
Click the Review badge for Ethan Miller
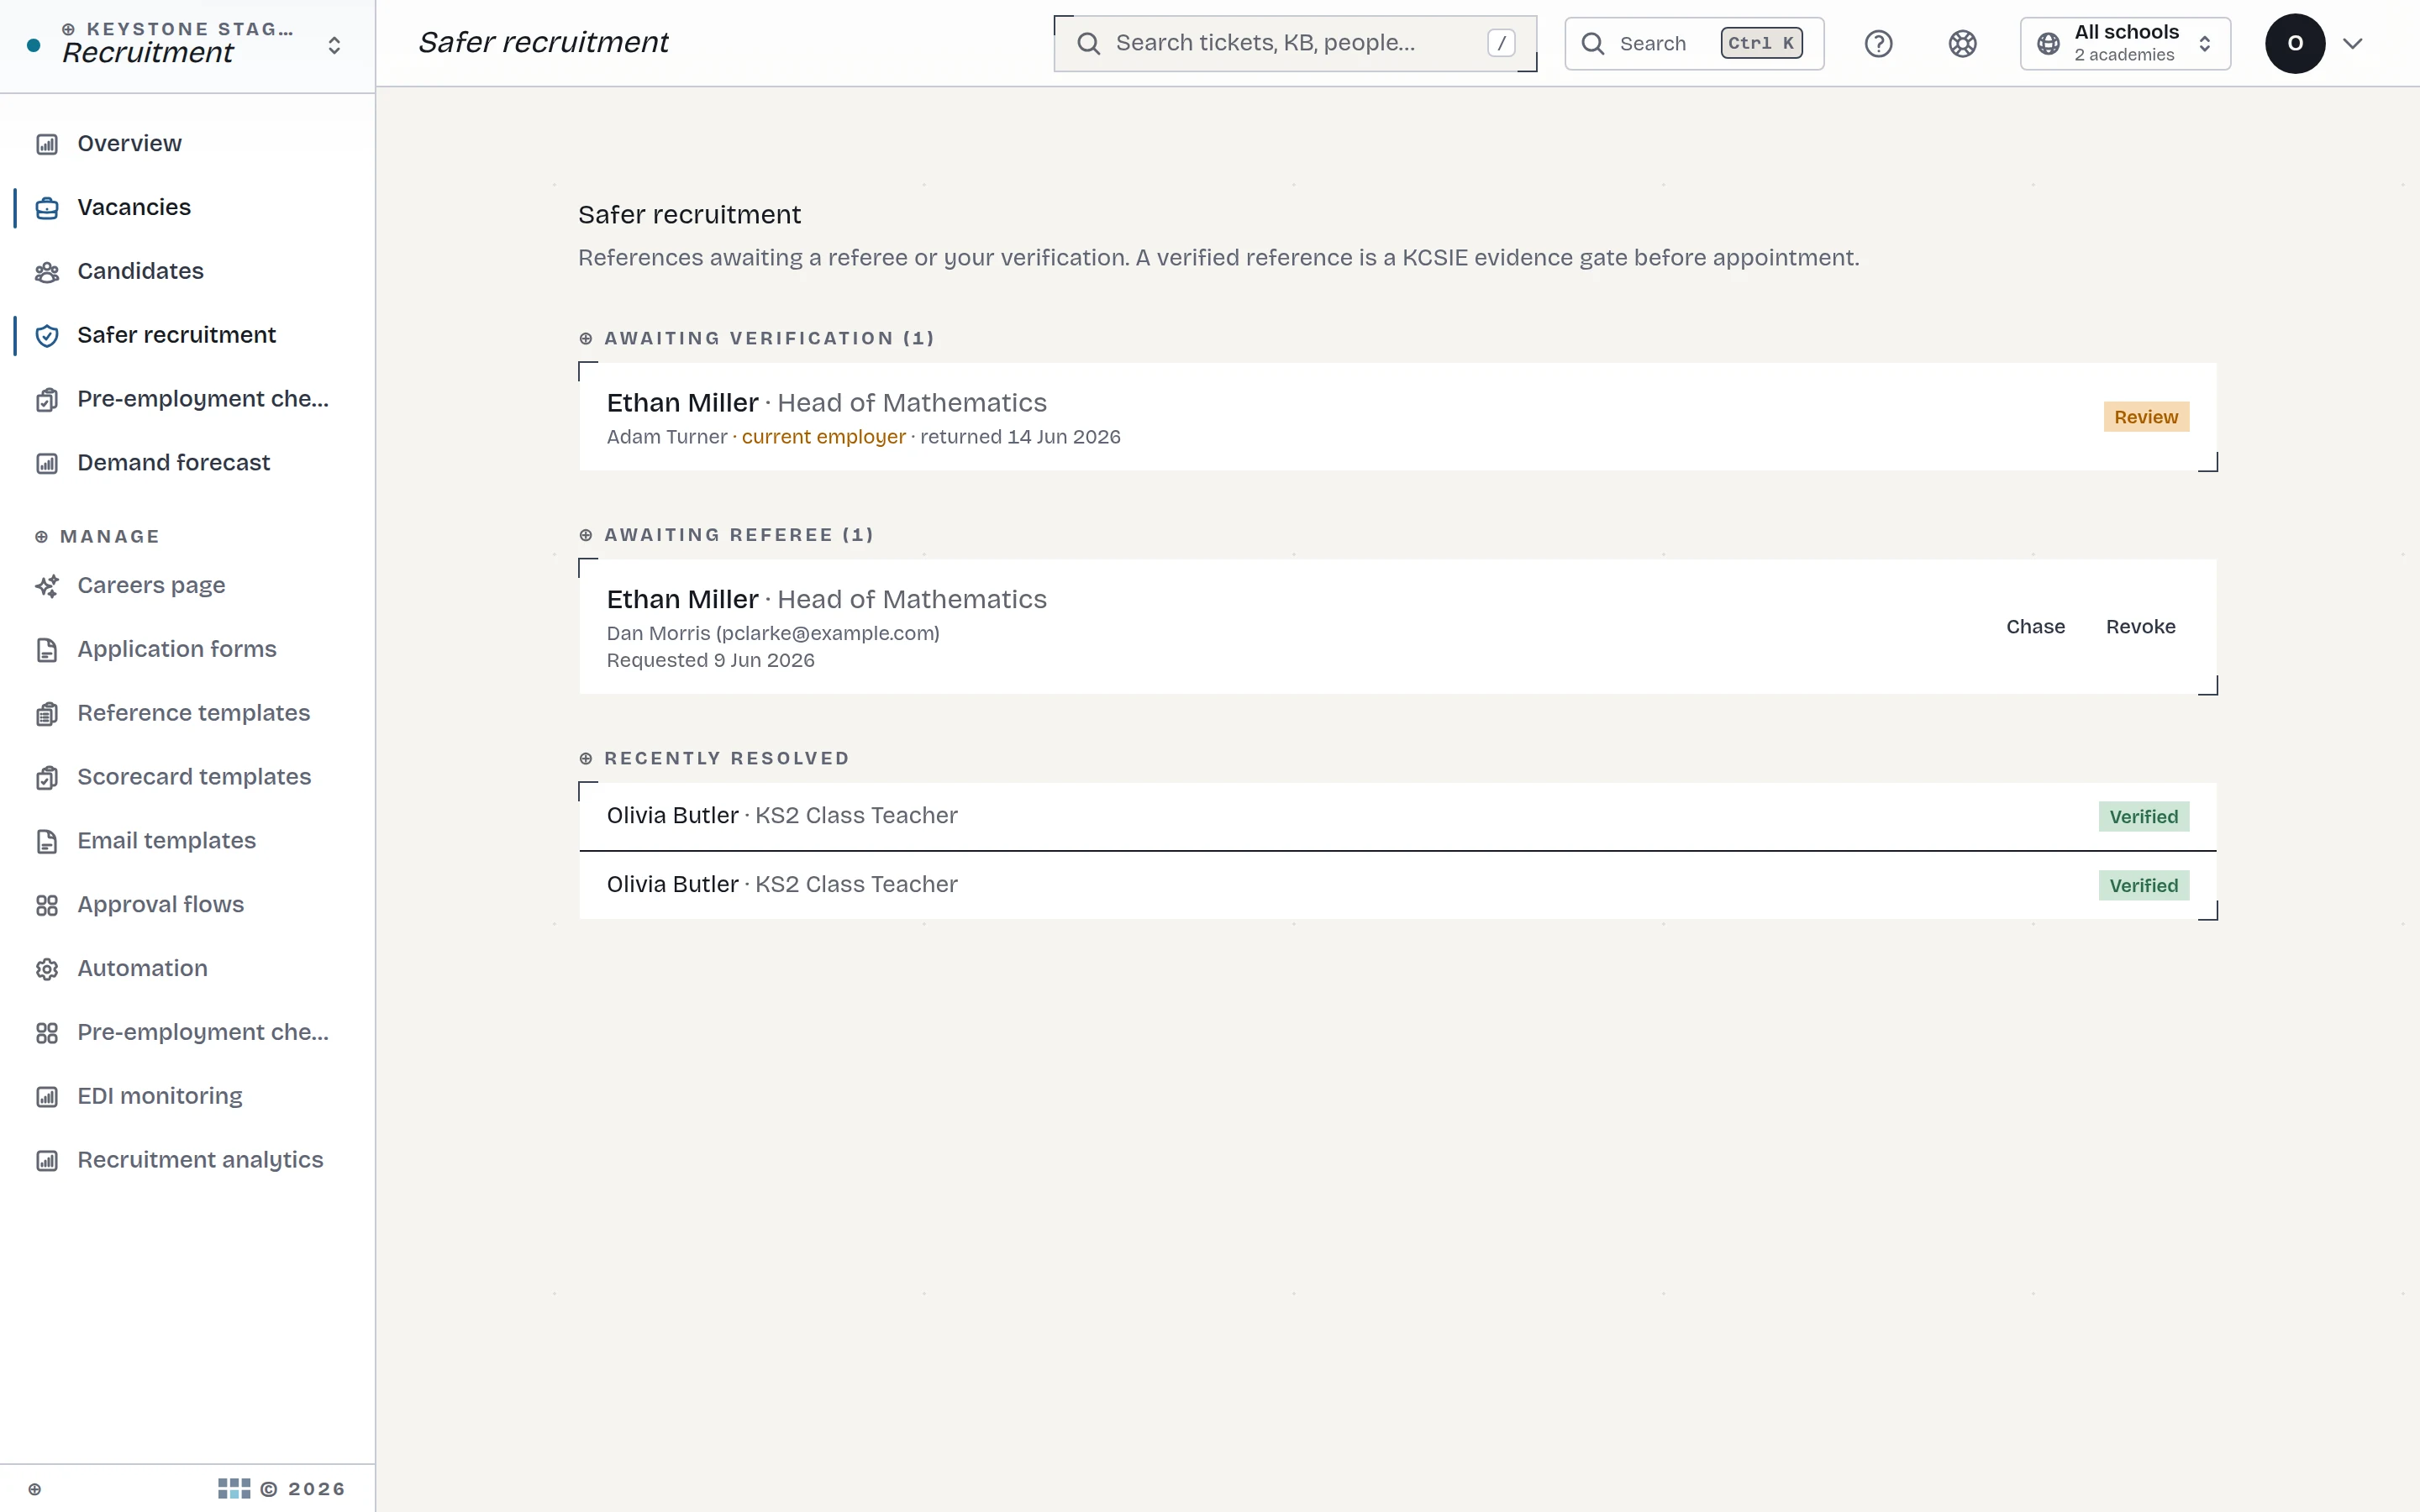(x=2146, y=417)
